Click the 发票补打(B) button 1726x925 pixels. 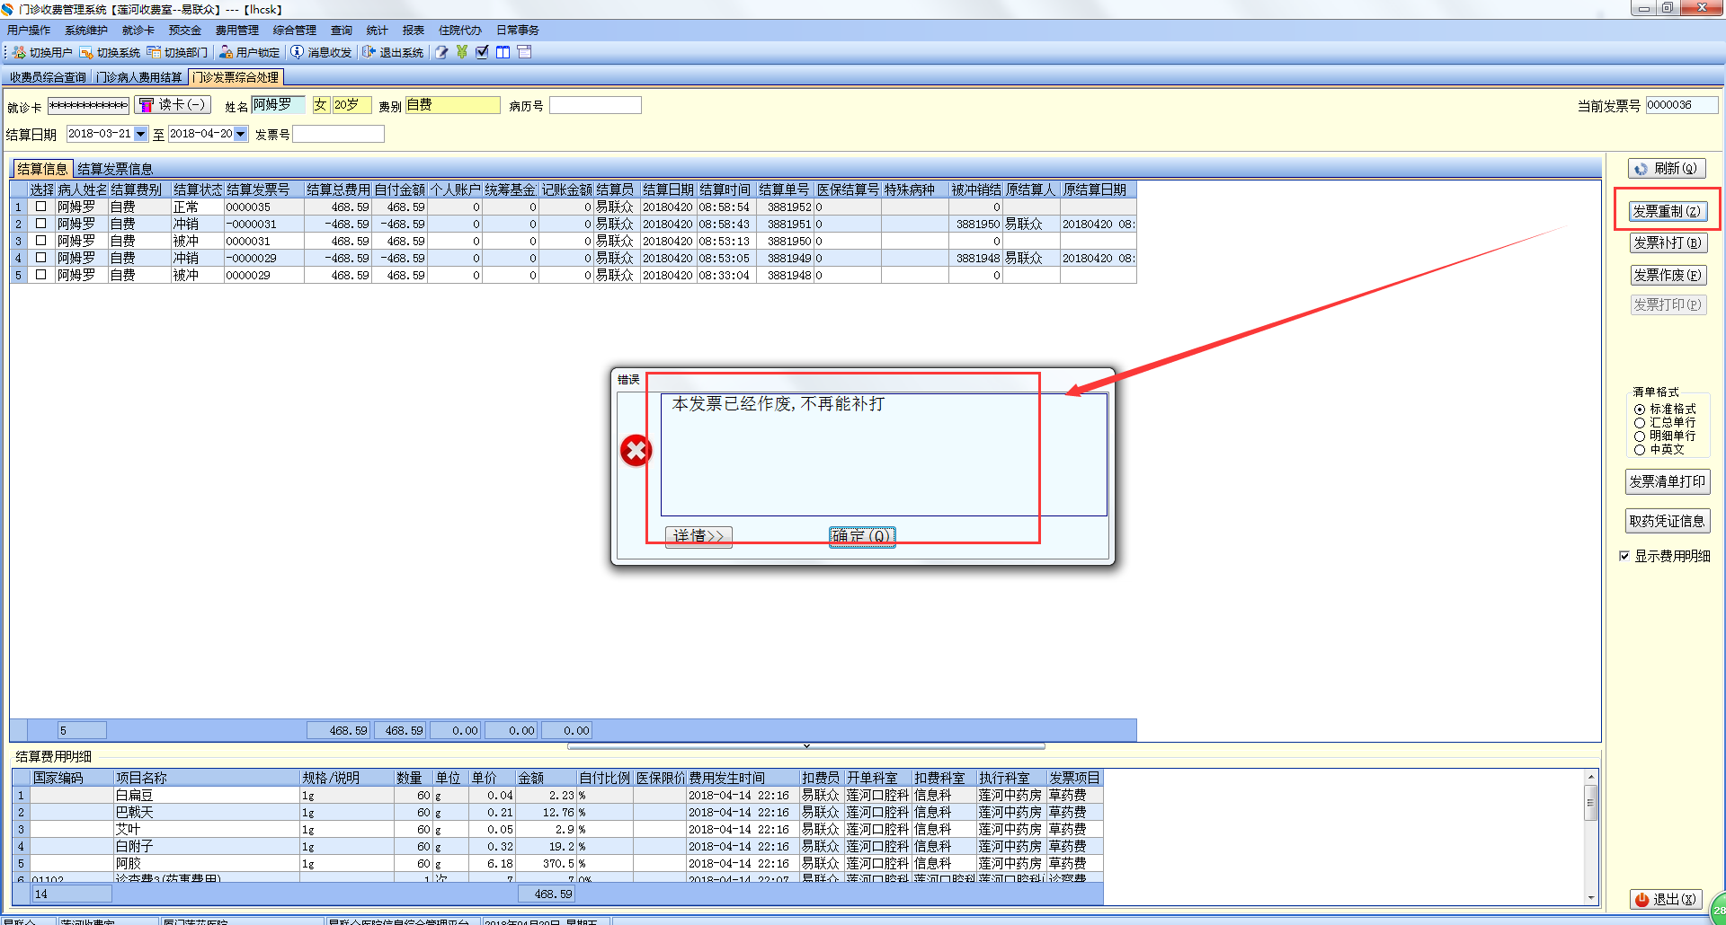point(1668,242)
